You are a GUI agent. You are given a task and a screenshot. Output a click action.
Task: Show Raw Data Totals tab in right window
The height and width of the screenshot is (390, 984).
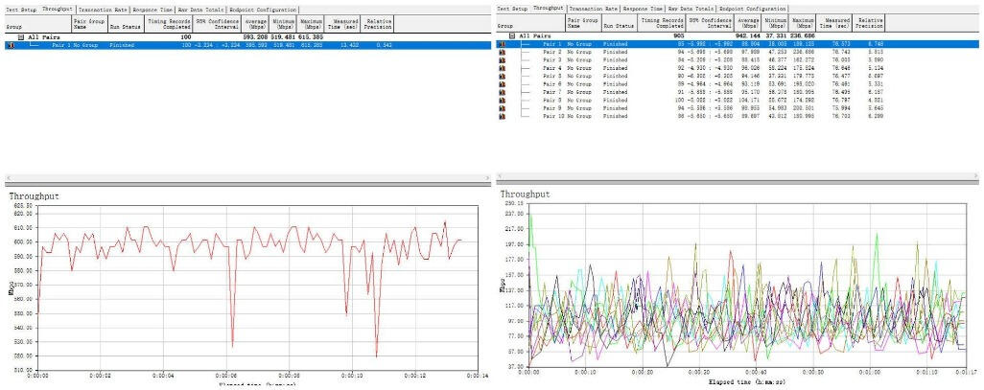tap(691, 10)
